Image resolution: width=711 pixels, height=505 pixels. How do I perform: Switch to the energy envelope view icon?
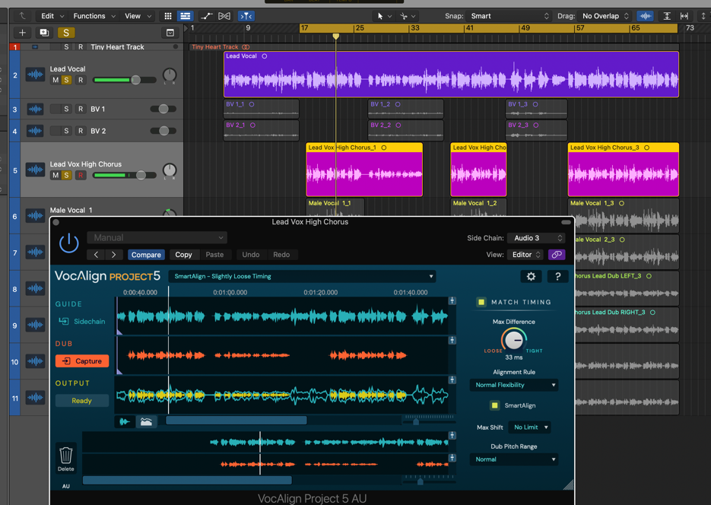pyautogui.click(x=146, y=421)
